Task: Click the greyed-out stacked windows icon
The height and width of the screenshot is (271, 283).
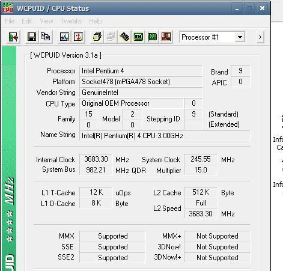Action: (x=111, y=37)
